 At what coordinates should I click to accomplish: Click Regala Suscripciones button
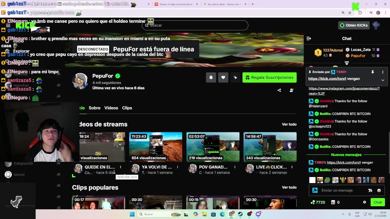pyautogui.click(x=269, y=78)
